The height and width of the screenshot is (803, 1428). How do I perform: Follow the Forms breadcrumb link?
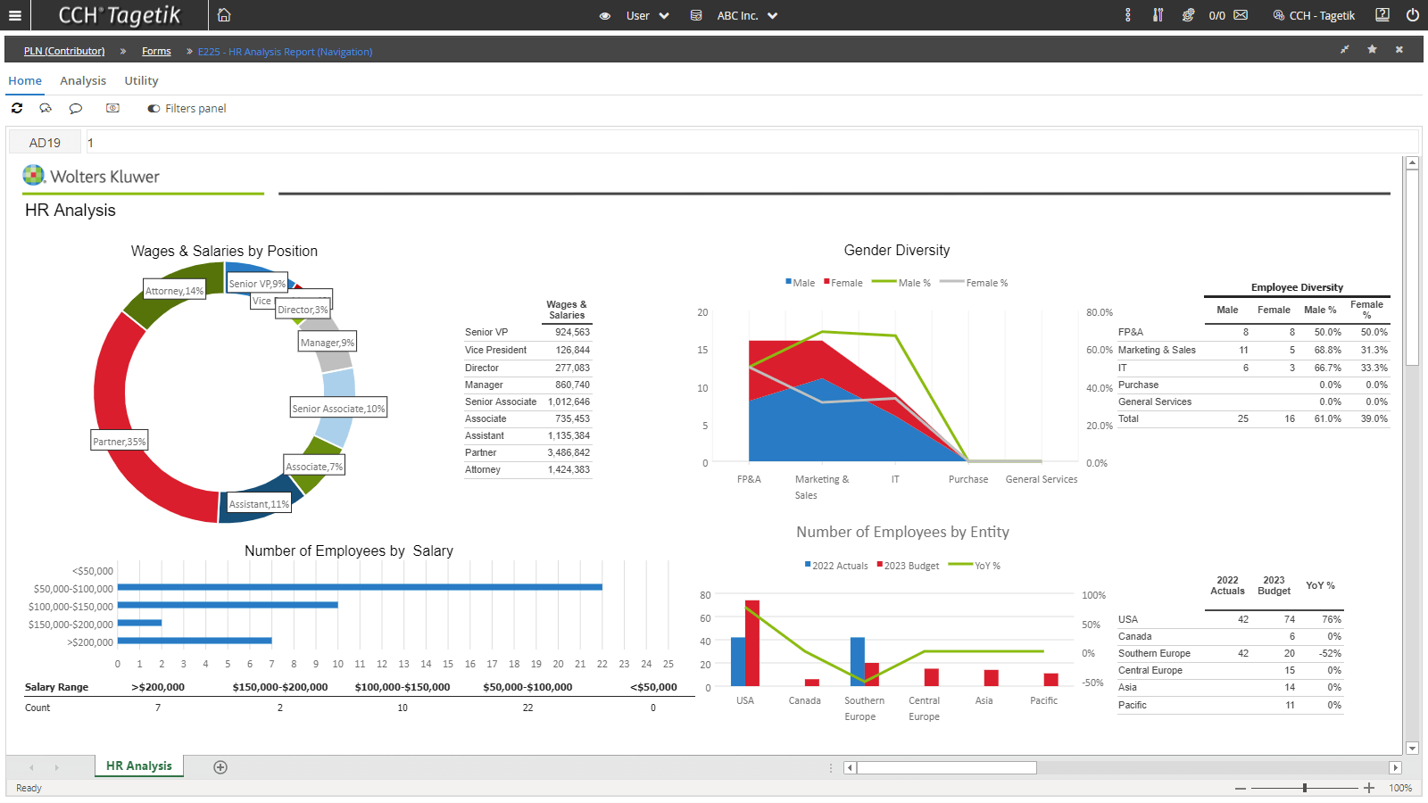pyautogui.click(x=156, y=51)
